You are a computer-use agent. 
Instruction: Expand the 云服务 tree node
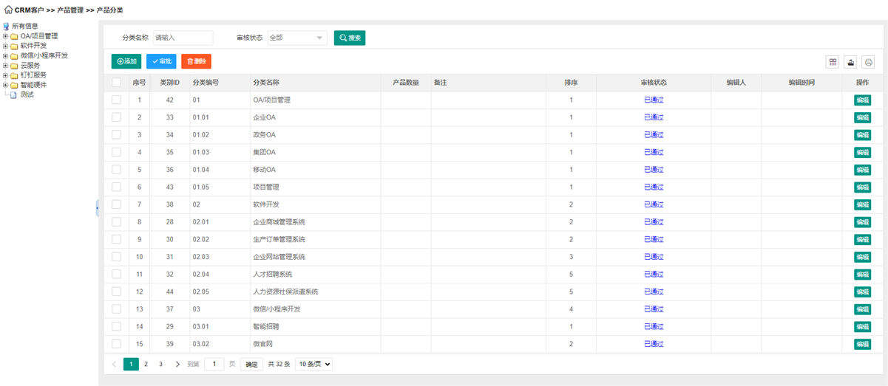click(5, 65)
